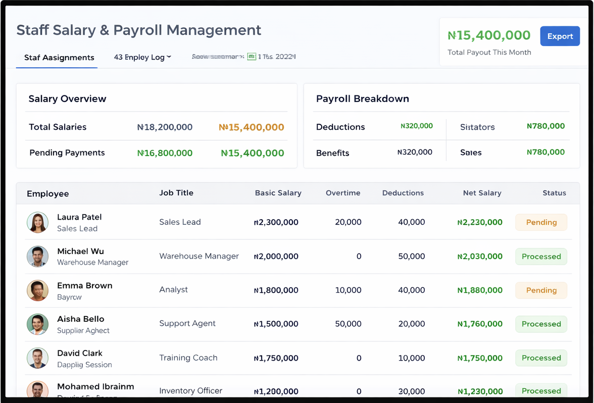This screenshot has height=403, width=594.
Task: Click Michael Wu's profile avatar
Action: 37,257
